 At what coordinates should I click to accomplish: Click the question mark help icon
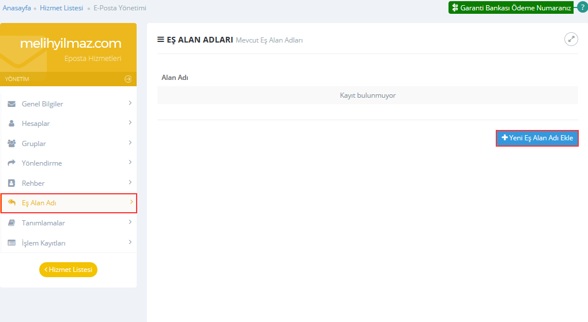click(x=582, y=7)
